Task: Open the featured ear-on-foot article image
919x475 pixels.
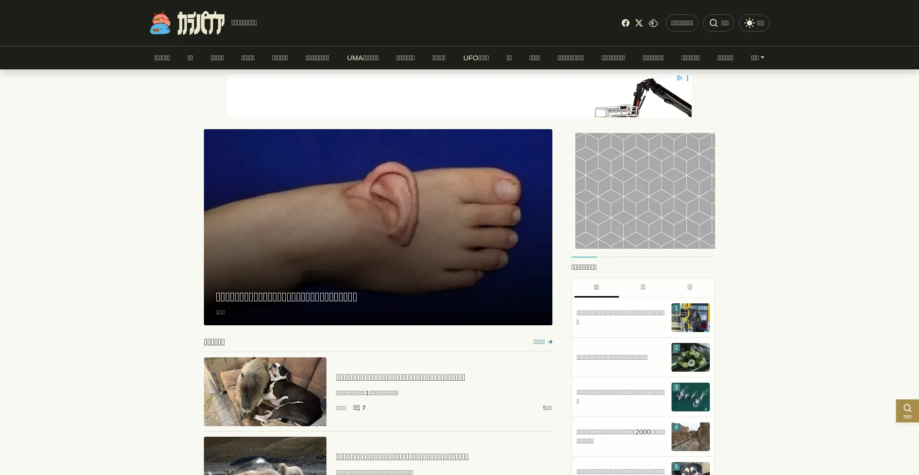Action: (378, 215)
